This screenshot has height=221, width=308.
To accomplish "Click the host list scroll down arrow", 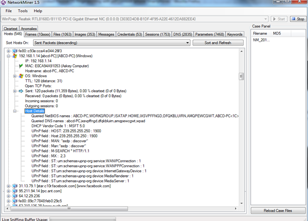I will (x=241, y=203).
